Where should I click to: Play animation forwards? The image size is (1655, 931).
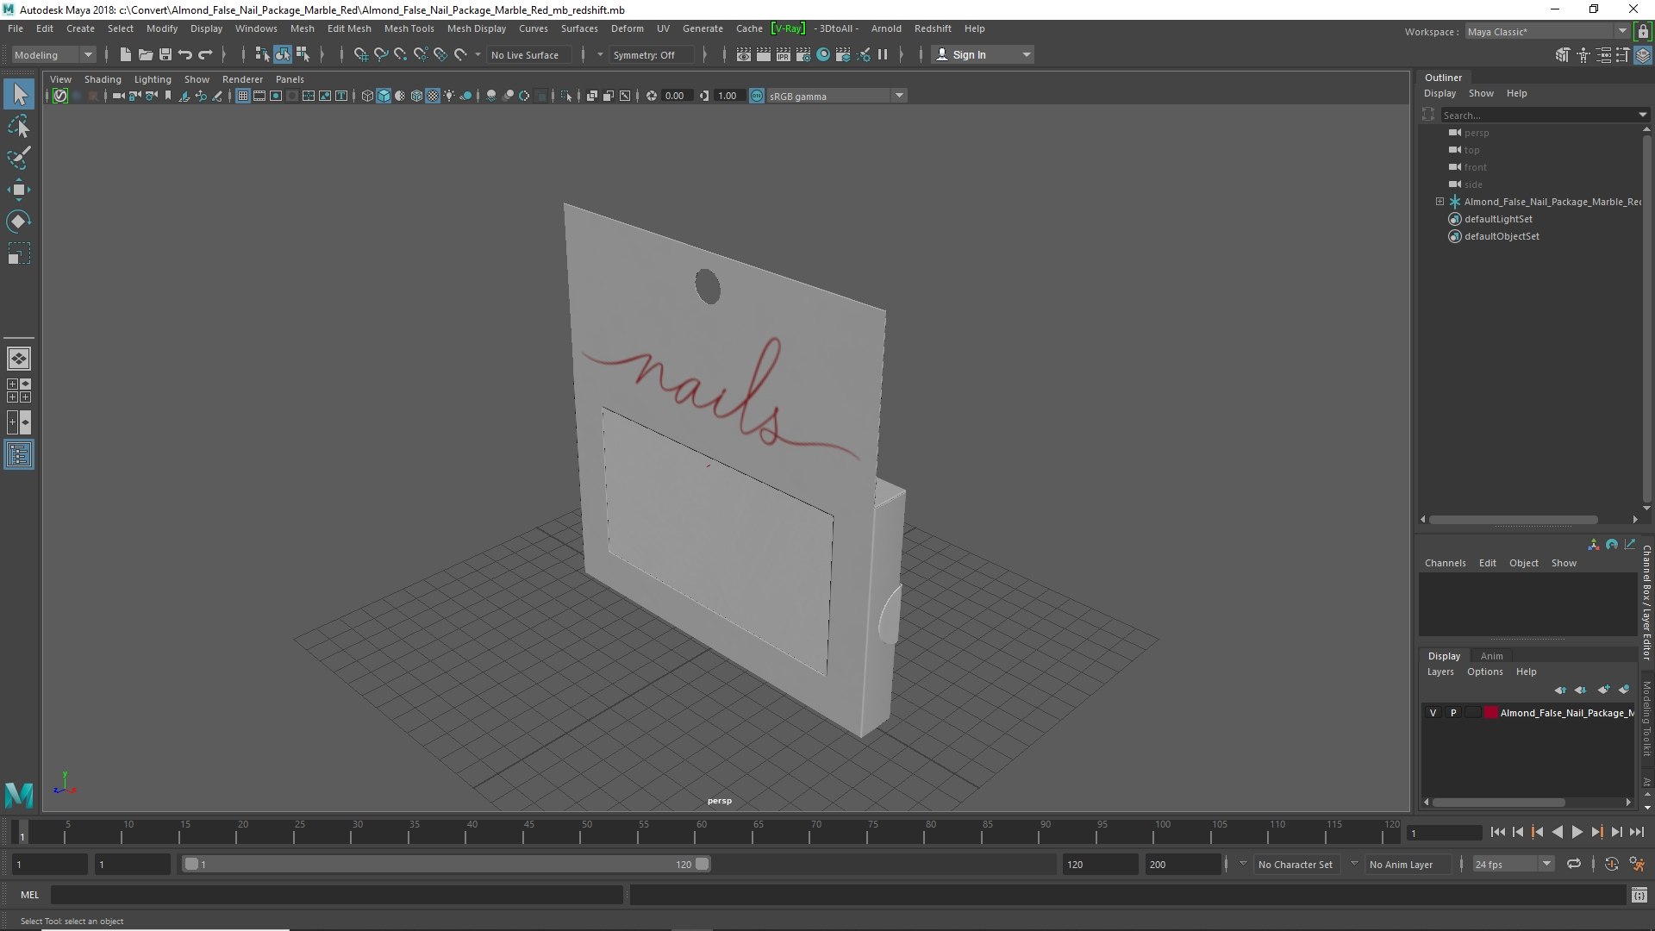1577,832
